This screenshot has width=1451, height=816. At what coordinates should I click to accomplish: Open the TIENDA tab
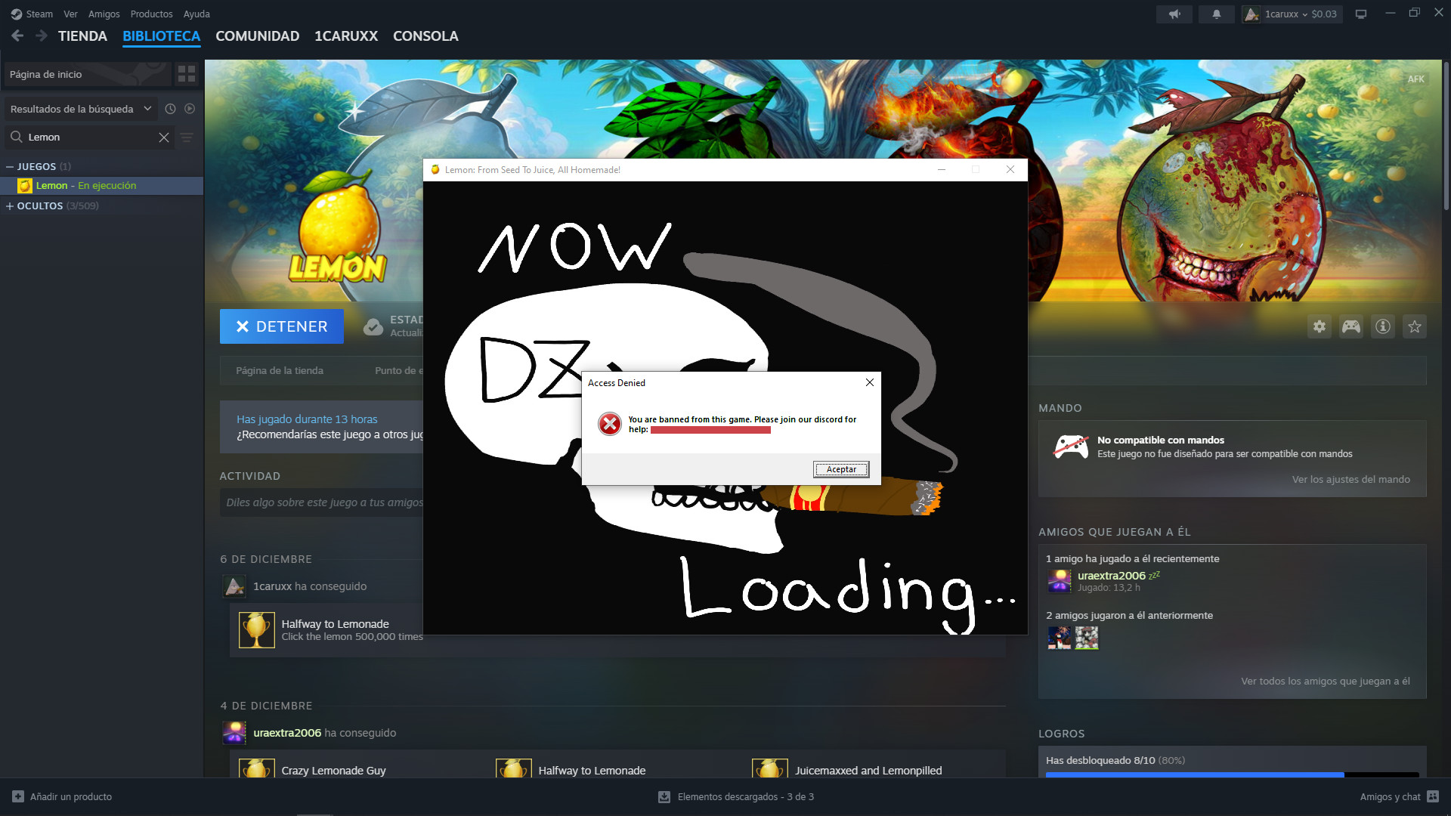82,36
